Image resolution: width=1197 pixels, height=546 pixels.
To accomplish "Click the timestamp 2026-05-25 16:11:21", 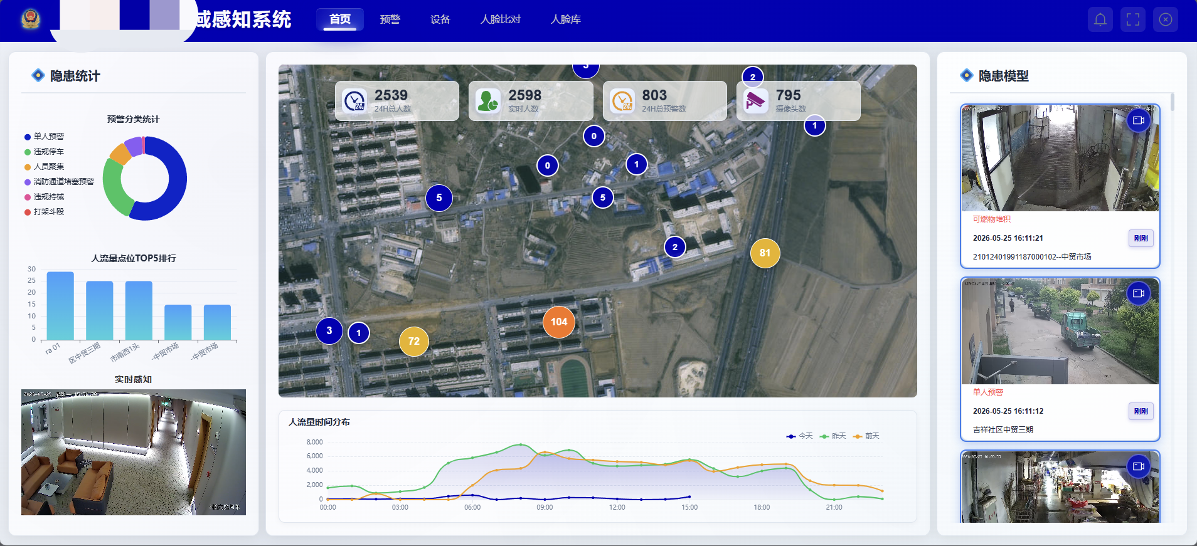I will tap(1008, 238).
